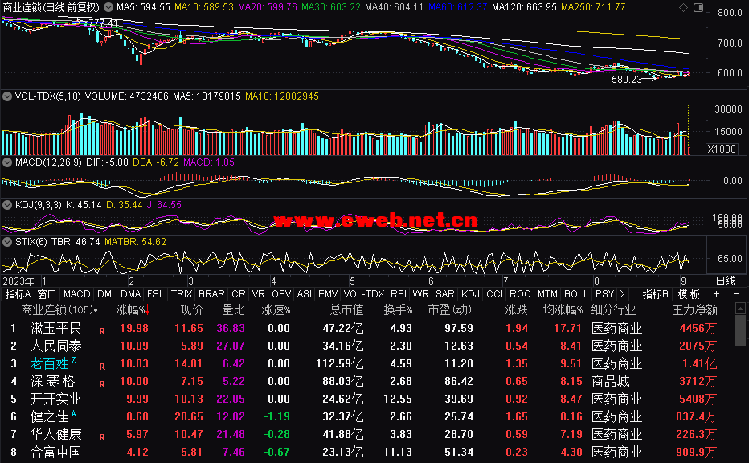Click the R marker beside 深赛格

102,384
